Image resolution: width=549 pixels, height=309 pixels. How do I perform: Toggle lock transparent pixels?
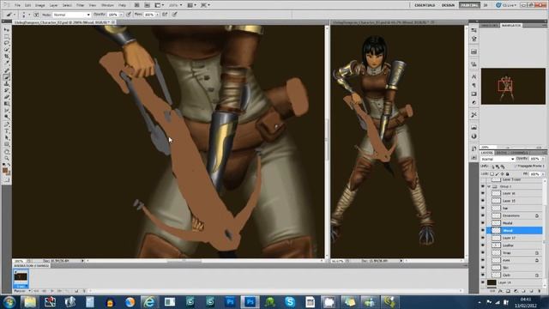click(x=492, y=173)
